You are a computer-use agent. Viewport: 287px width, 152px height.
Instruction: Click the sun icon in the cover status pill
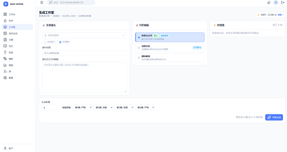pos(258,15)
